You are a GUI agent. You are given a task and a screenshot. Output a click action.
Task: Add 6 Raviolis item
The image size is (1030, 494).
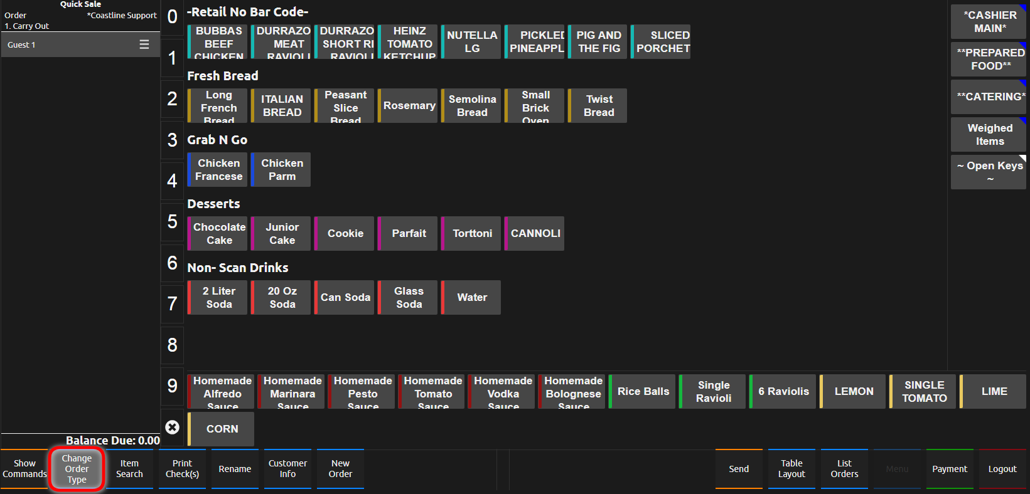783,391
